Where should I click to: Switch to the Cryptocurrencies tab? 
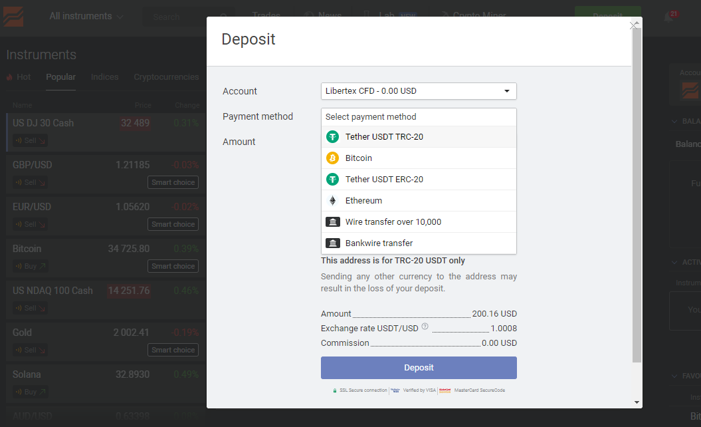(x=166, y=77)
